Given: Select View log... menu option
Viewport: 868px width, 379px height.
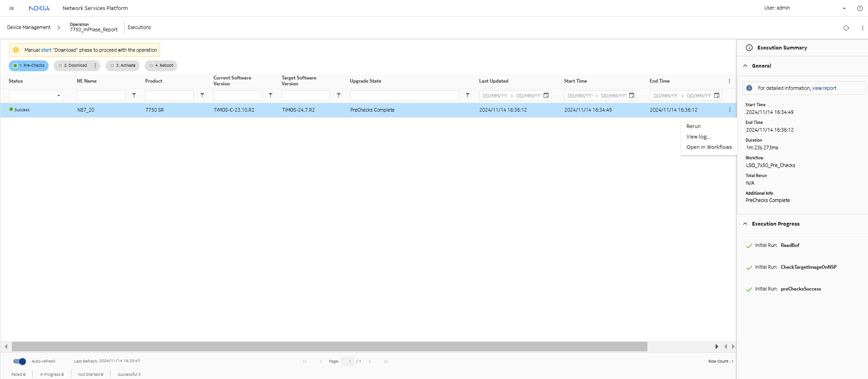Looking at the screenshot, I should tap(698, 137).
